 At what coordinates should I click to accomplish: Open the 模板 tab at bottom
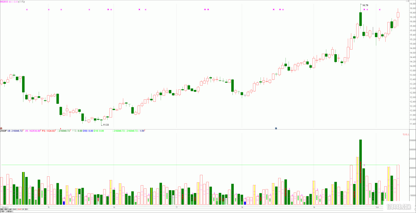pyautogui.click(x=6, y=209)
